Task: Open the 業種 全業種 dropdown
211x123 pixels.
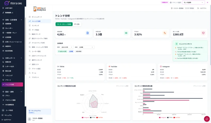Action: pyautogui.click(x=86, y=47)
